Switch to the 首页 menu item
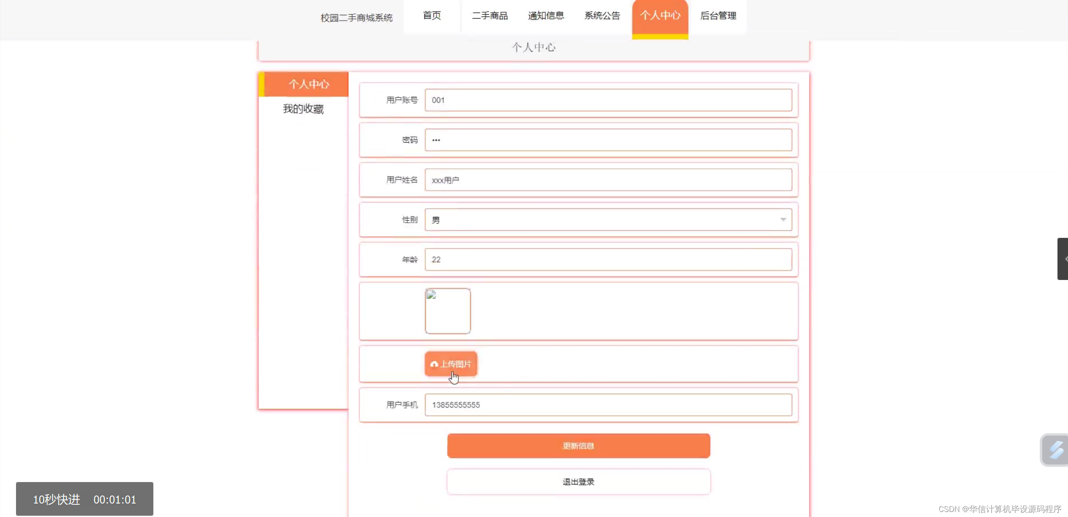This screenshot has height=517, width=1068. (x=432, y=16)
